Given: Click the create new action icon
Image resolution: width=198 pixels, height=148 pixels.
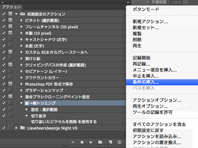Looking at the screenshot, I should click(x=110, y=142).
